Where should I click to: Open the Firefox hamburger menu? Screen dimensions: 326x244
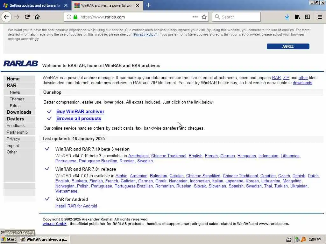[320, 17]
